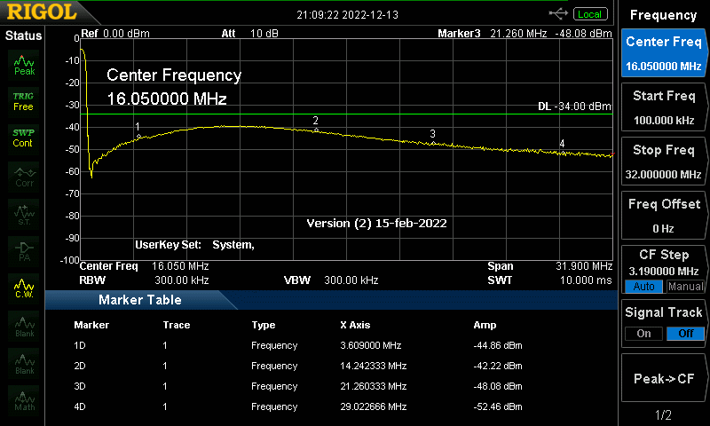Select the TRIG Free status icon
Screen dimensions: 710x426
pos(24,100)
